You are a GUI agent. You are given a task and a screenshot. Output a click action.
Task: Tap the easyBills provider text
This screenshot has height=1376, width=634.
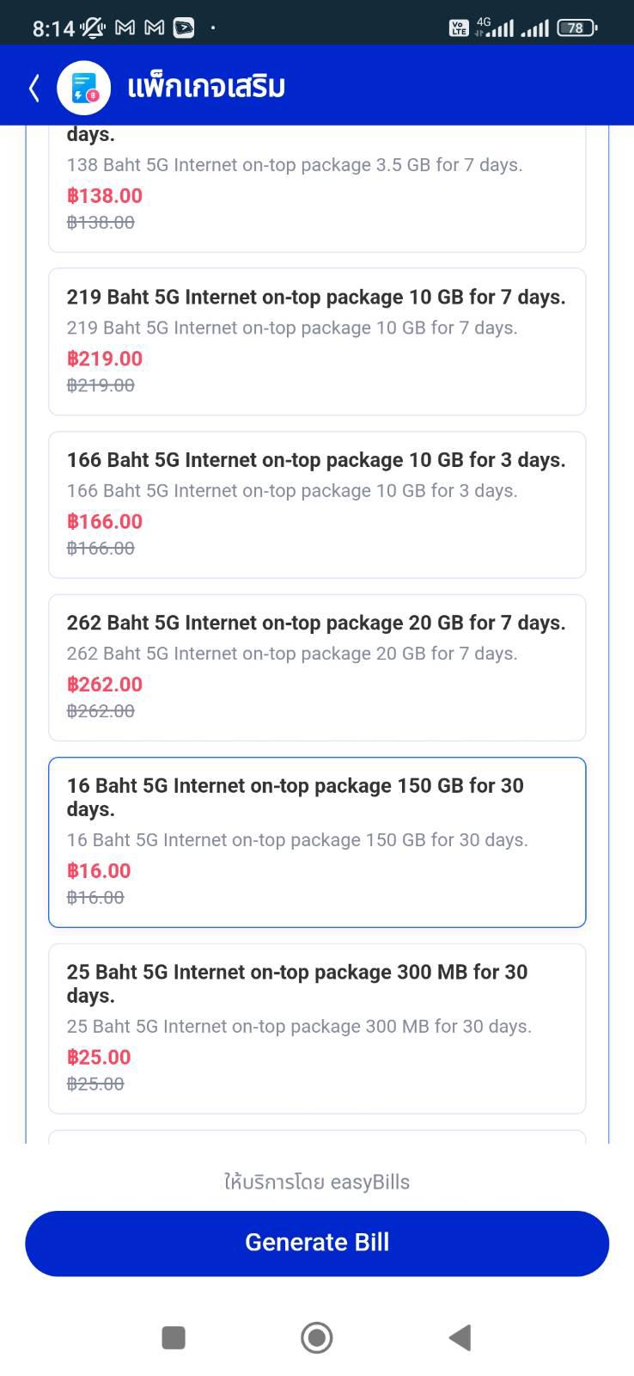317,1182
